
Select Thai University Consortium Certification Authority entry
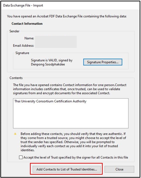click(x=50, y=101)
